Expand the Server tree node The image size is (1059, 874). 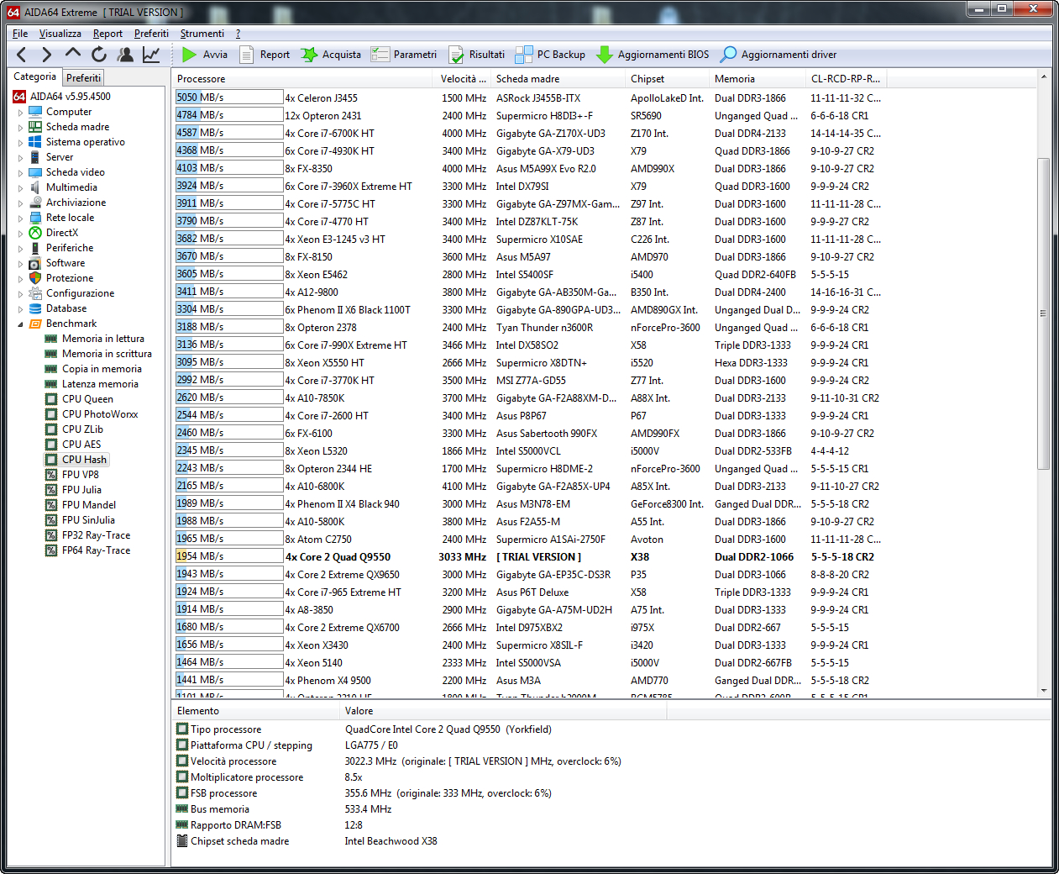tap(20, 158)
